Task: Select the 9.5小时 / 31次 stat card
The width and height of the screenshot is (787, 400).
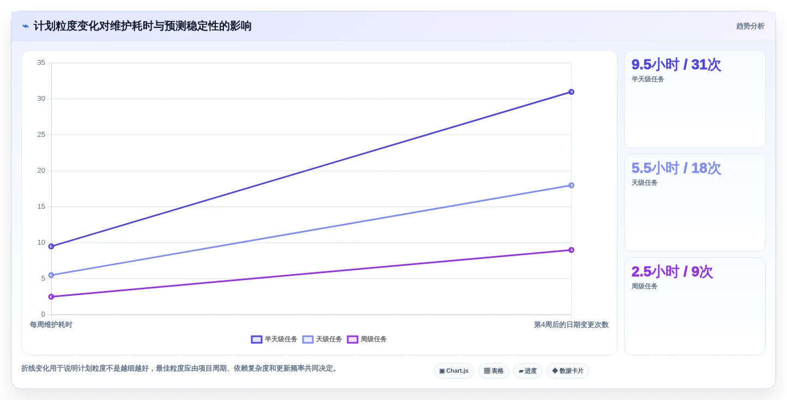Action: click(695, 99)
